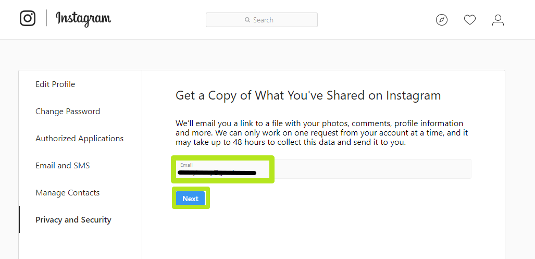Click the small Email label in field

(186, 165)
